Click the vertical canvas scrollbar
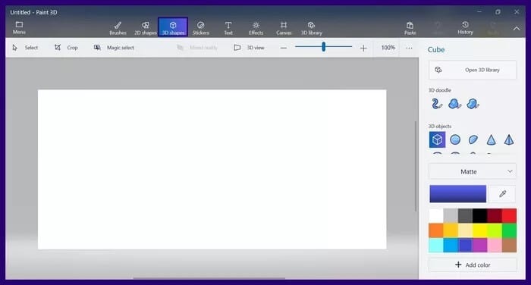The height and width of the screenshot is (285, 531). click(x=416, y=166)
